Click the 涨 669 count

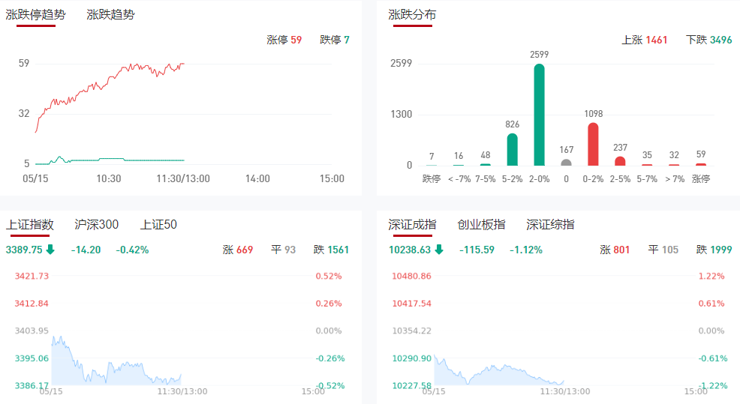click(238, 250)
